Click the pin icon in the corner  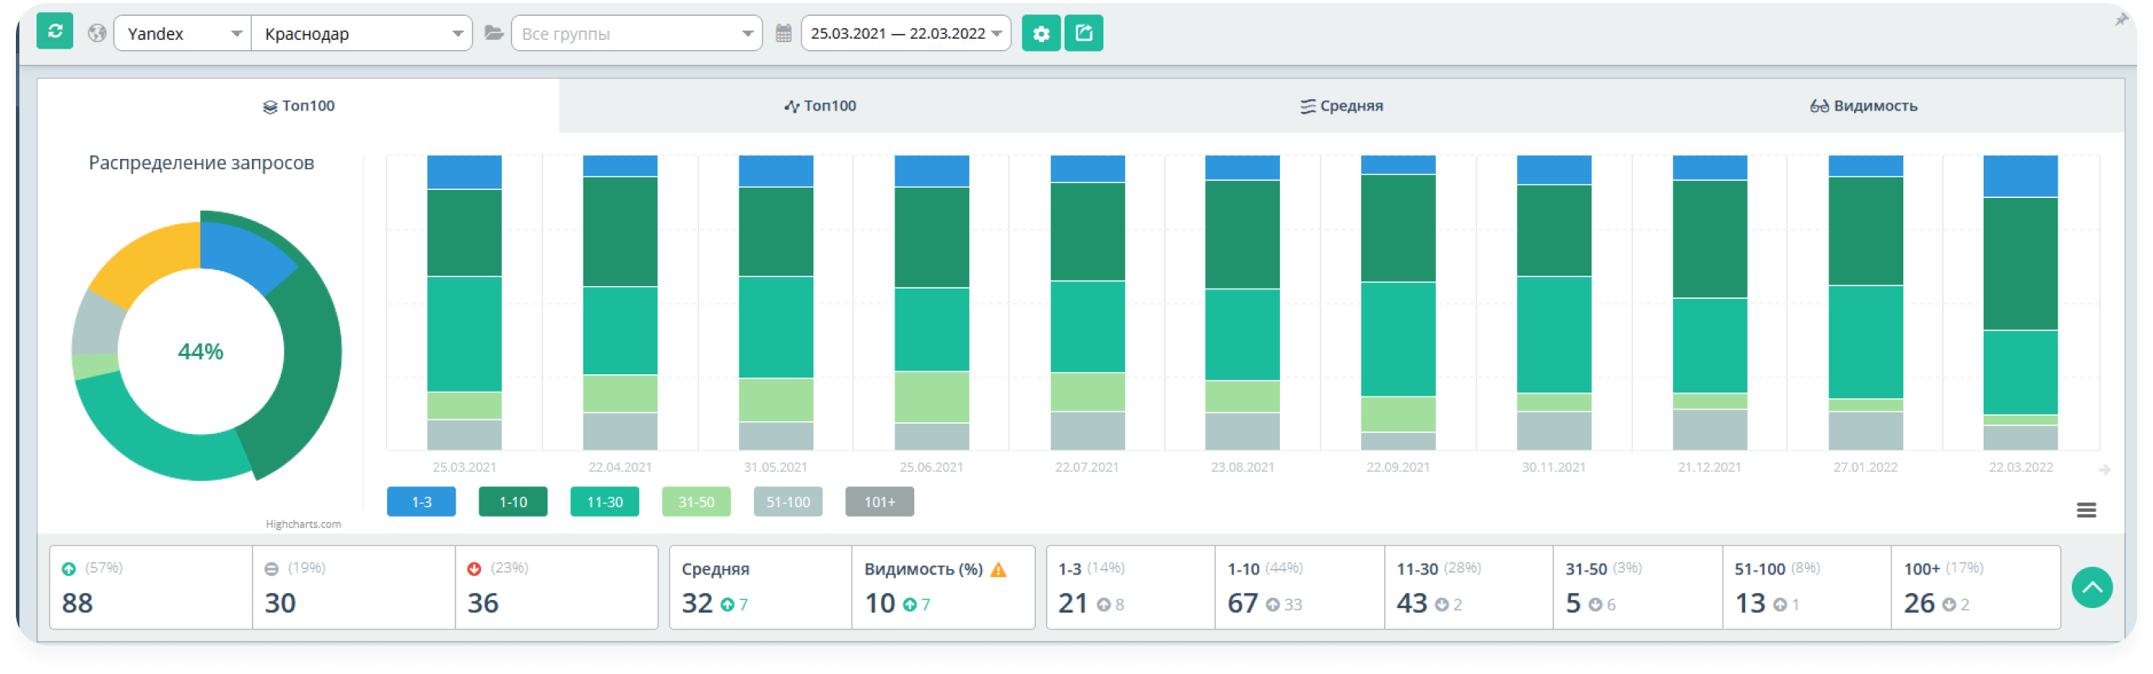click(x=2121, y=19)
